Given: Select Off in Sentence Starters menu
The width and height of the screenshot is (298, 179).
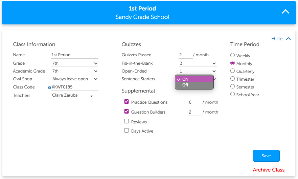Looking at the screenshot, I should point(185,85).
